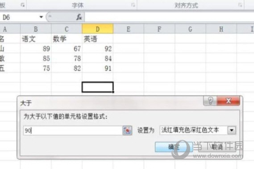Click the 语文 header cell
Viewport: 254px width, 169px height.
36,39
